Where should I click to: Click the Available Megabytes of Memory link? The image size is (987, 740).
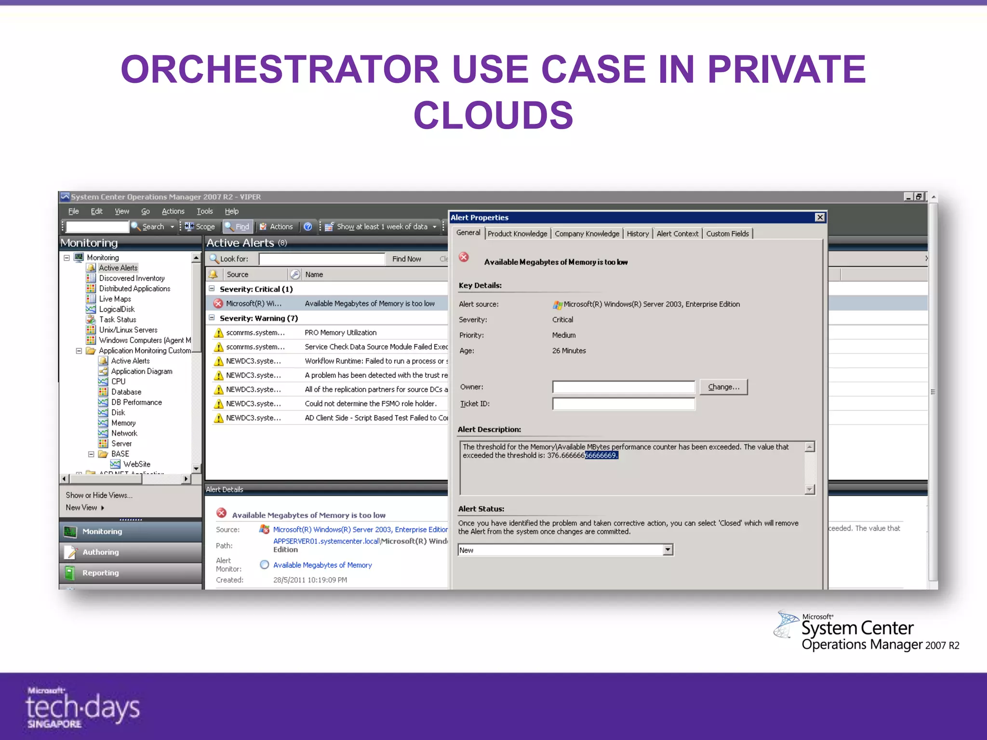point(322,565)
